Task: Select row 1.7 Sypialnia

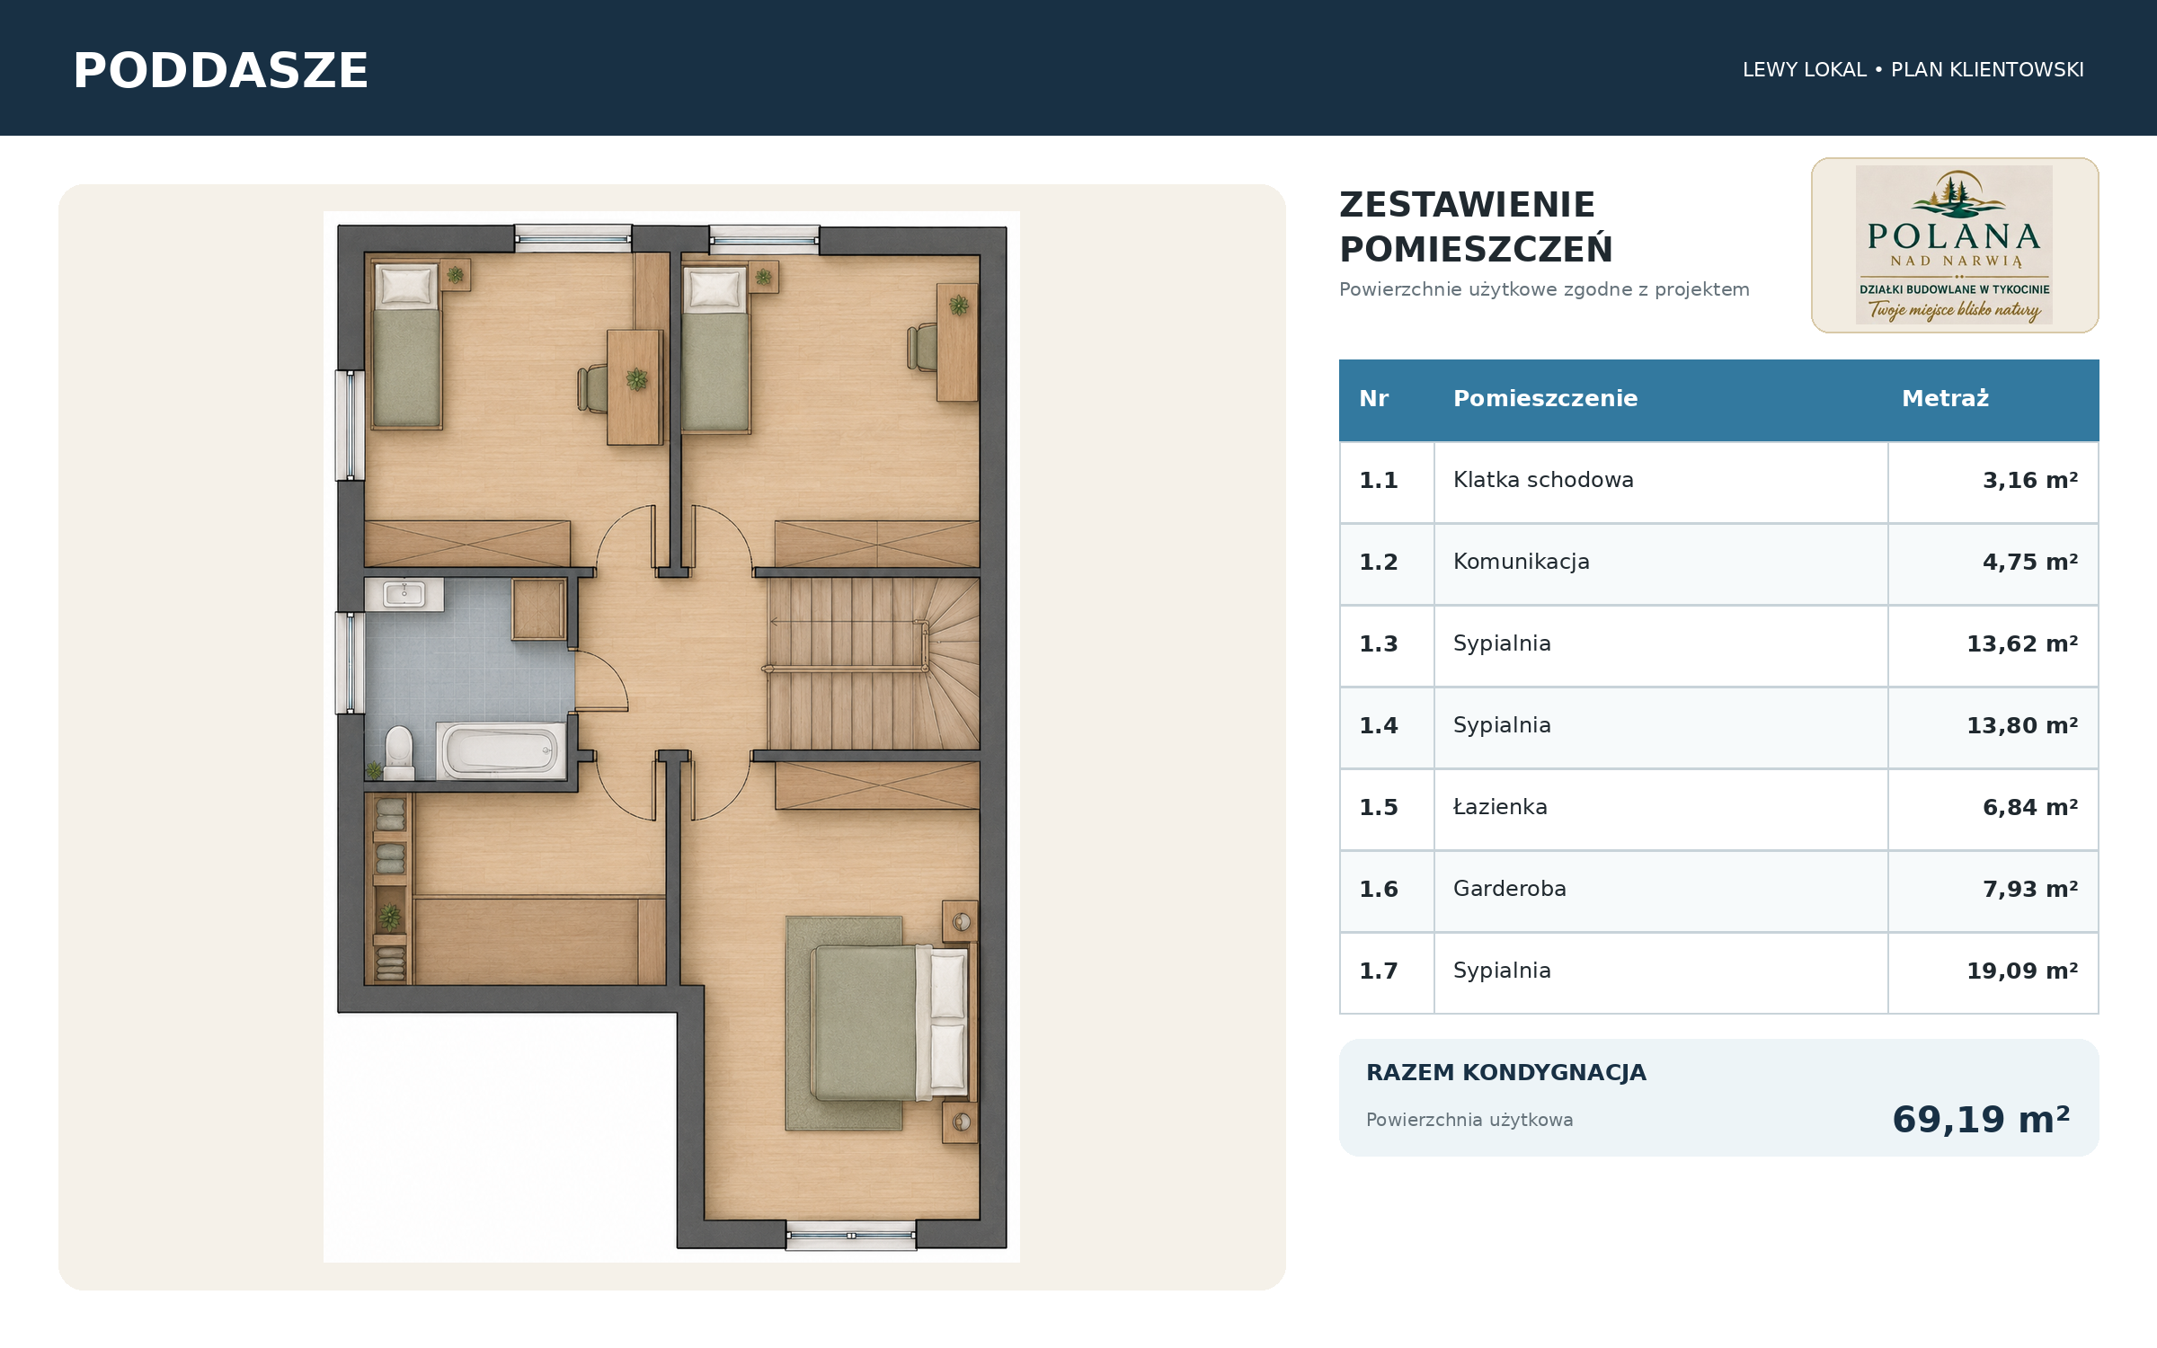Action: pyautogui.click(x=1718, y=972)
